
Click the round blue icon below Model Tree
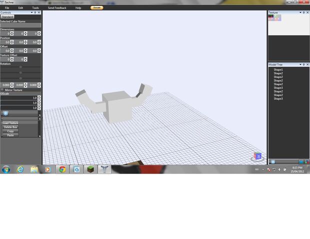[273, 162]
